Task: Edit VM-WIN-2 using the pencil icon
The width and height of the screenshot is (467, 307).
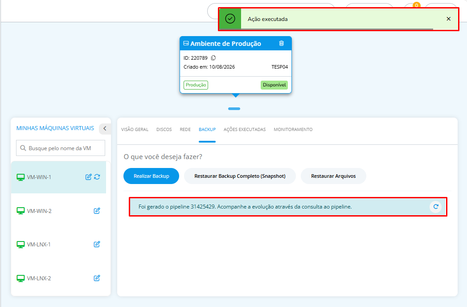Action: 97,211
